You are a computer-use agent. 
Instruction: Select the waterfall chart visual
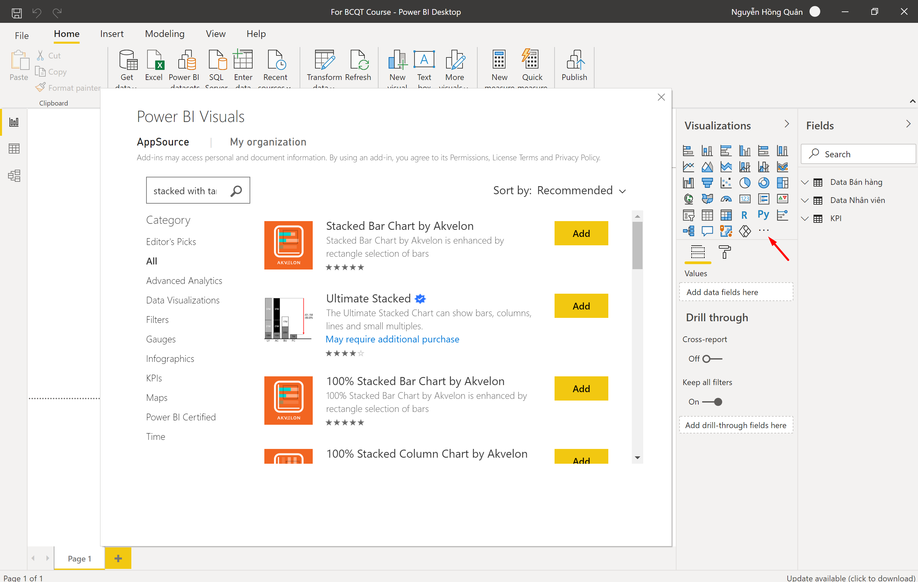688,183
